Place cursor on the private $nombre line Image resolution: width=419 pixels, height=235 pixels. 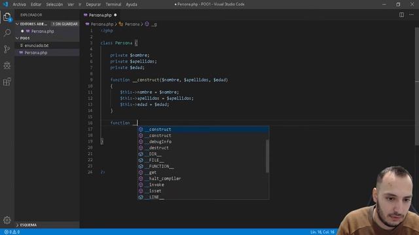(130, 55)
